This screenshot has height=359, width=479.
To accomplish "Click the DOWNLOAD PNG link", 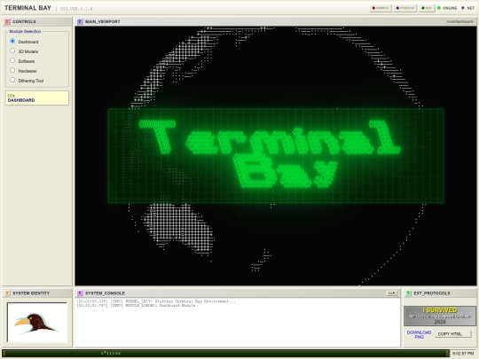I will (x=419, y=334).
